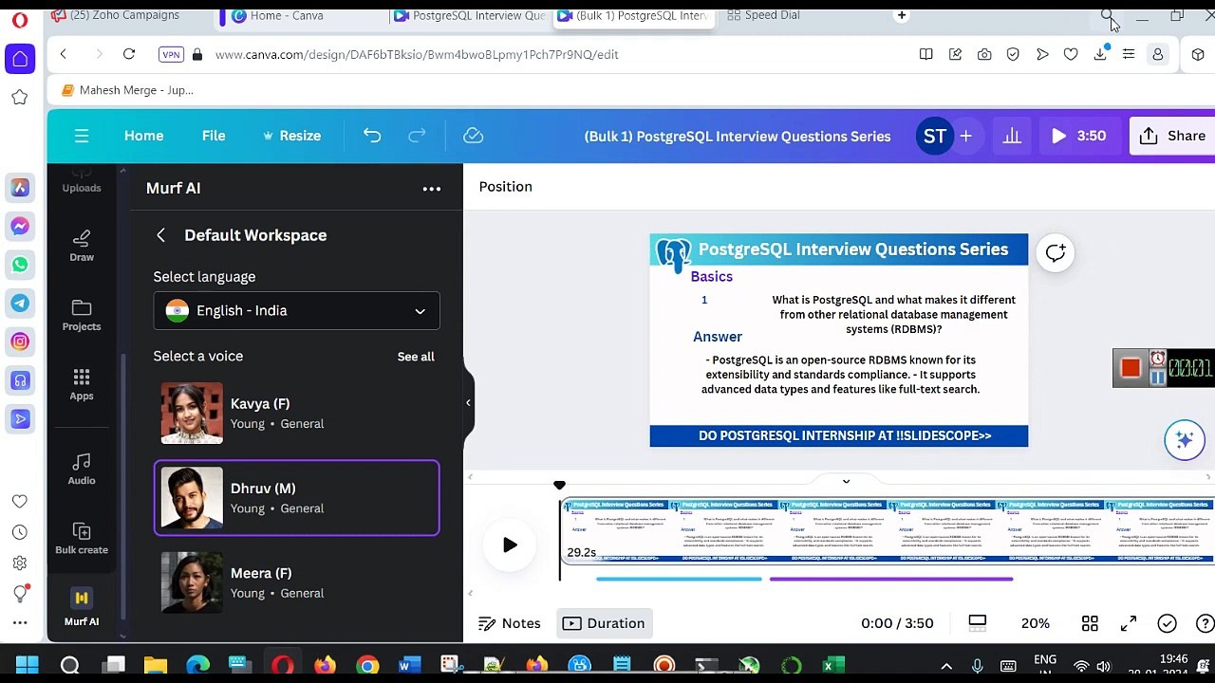Open Opera downloads icon
The image size is (1215, 683).
(1100, 54)
